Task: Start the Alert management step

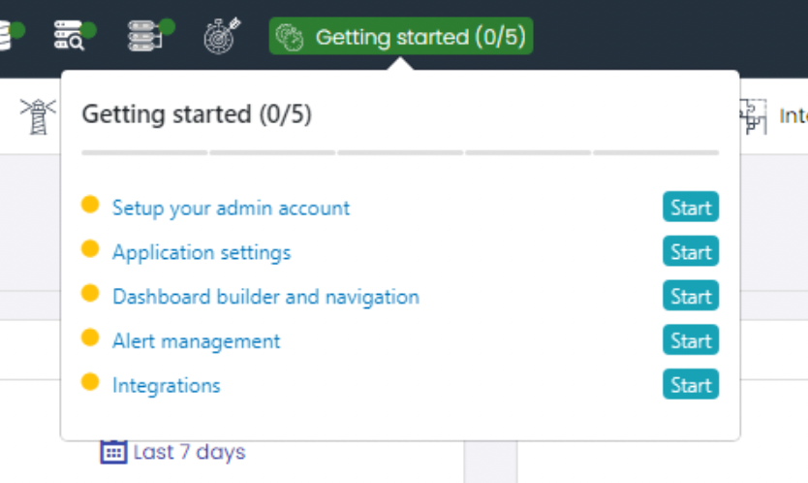Action: tap(691, 340)
